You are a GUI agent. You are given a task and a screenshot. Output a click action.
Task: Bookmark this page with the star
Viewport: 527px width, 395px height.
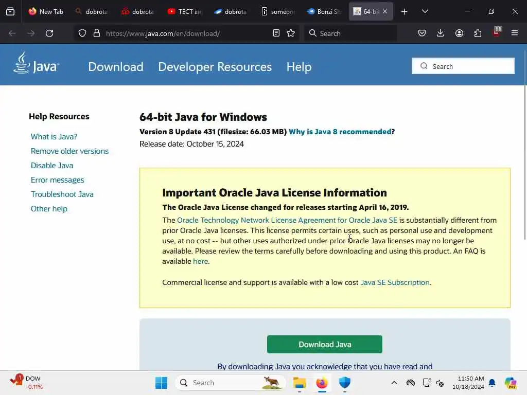(291, 33)
